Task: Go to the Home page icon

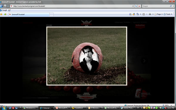Action: [138, 14]
